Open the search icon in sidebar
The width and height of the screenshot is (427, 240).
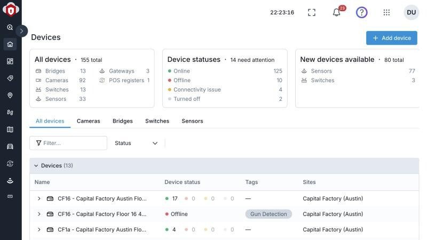(10, 27)
